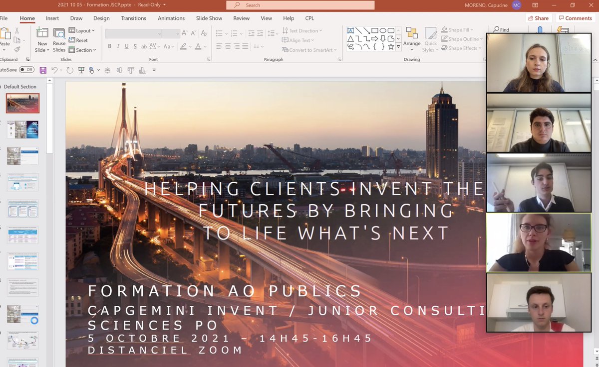Screen dimensions: 599x367
Task: Open the Comments pane button
Action: coord(575,18)
